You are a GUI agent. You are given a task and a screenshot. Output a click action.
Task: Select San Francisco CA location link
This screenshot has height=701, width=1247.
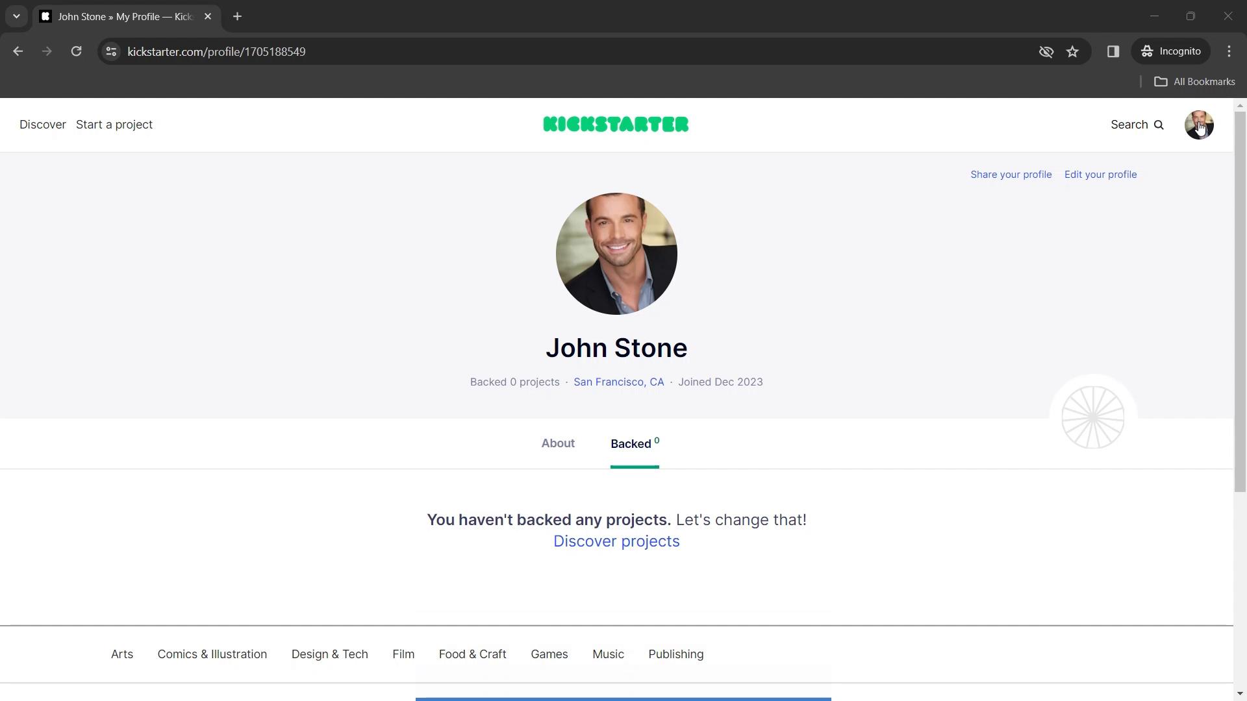618,381
